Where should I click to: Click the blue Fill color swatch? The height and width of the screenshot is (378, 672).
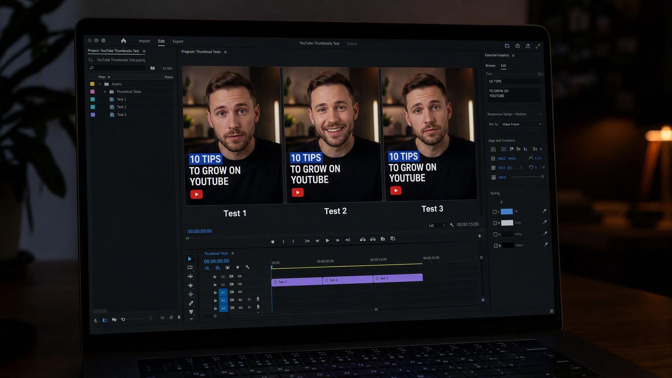click(x=507, y=212)
